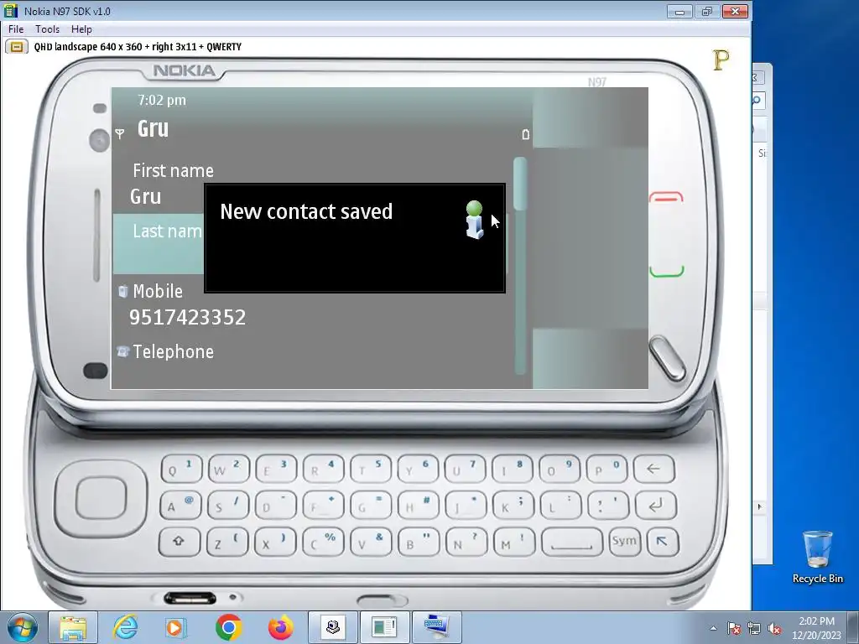Click the X key on keyboard
The height and width of the screenshot is (644, 859).
pos(275,542)
